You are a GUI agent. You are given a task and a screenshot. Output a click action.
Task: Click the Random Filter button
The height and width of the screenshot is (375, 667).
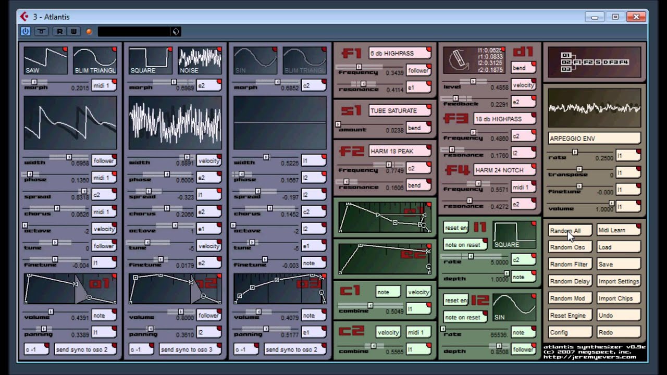click(570, 264)
